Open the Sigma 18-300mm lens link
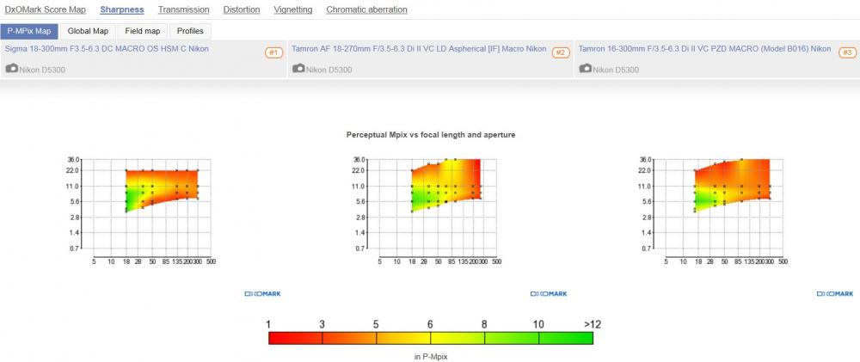Image resolution: width=860 pixels, height=362 pixels. [107, 49]
